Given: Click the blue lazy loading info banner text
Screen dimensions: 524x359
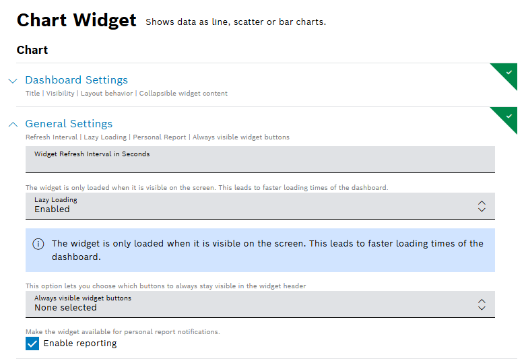Looking at the screenshot, I should 267,250.
